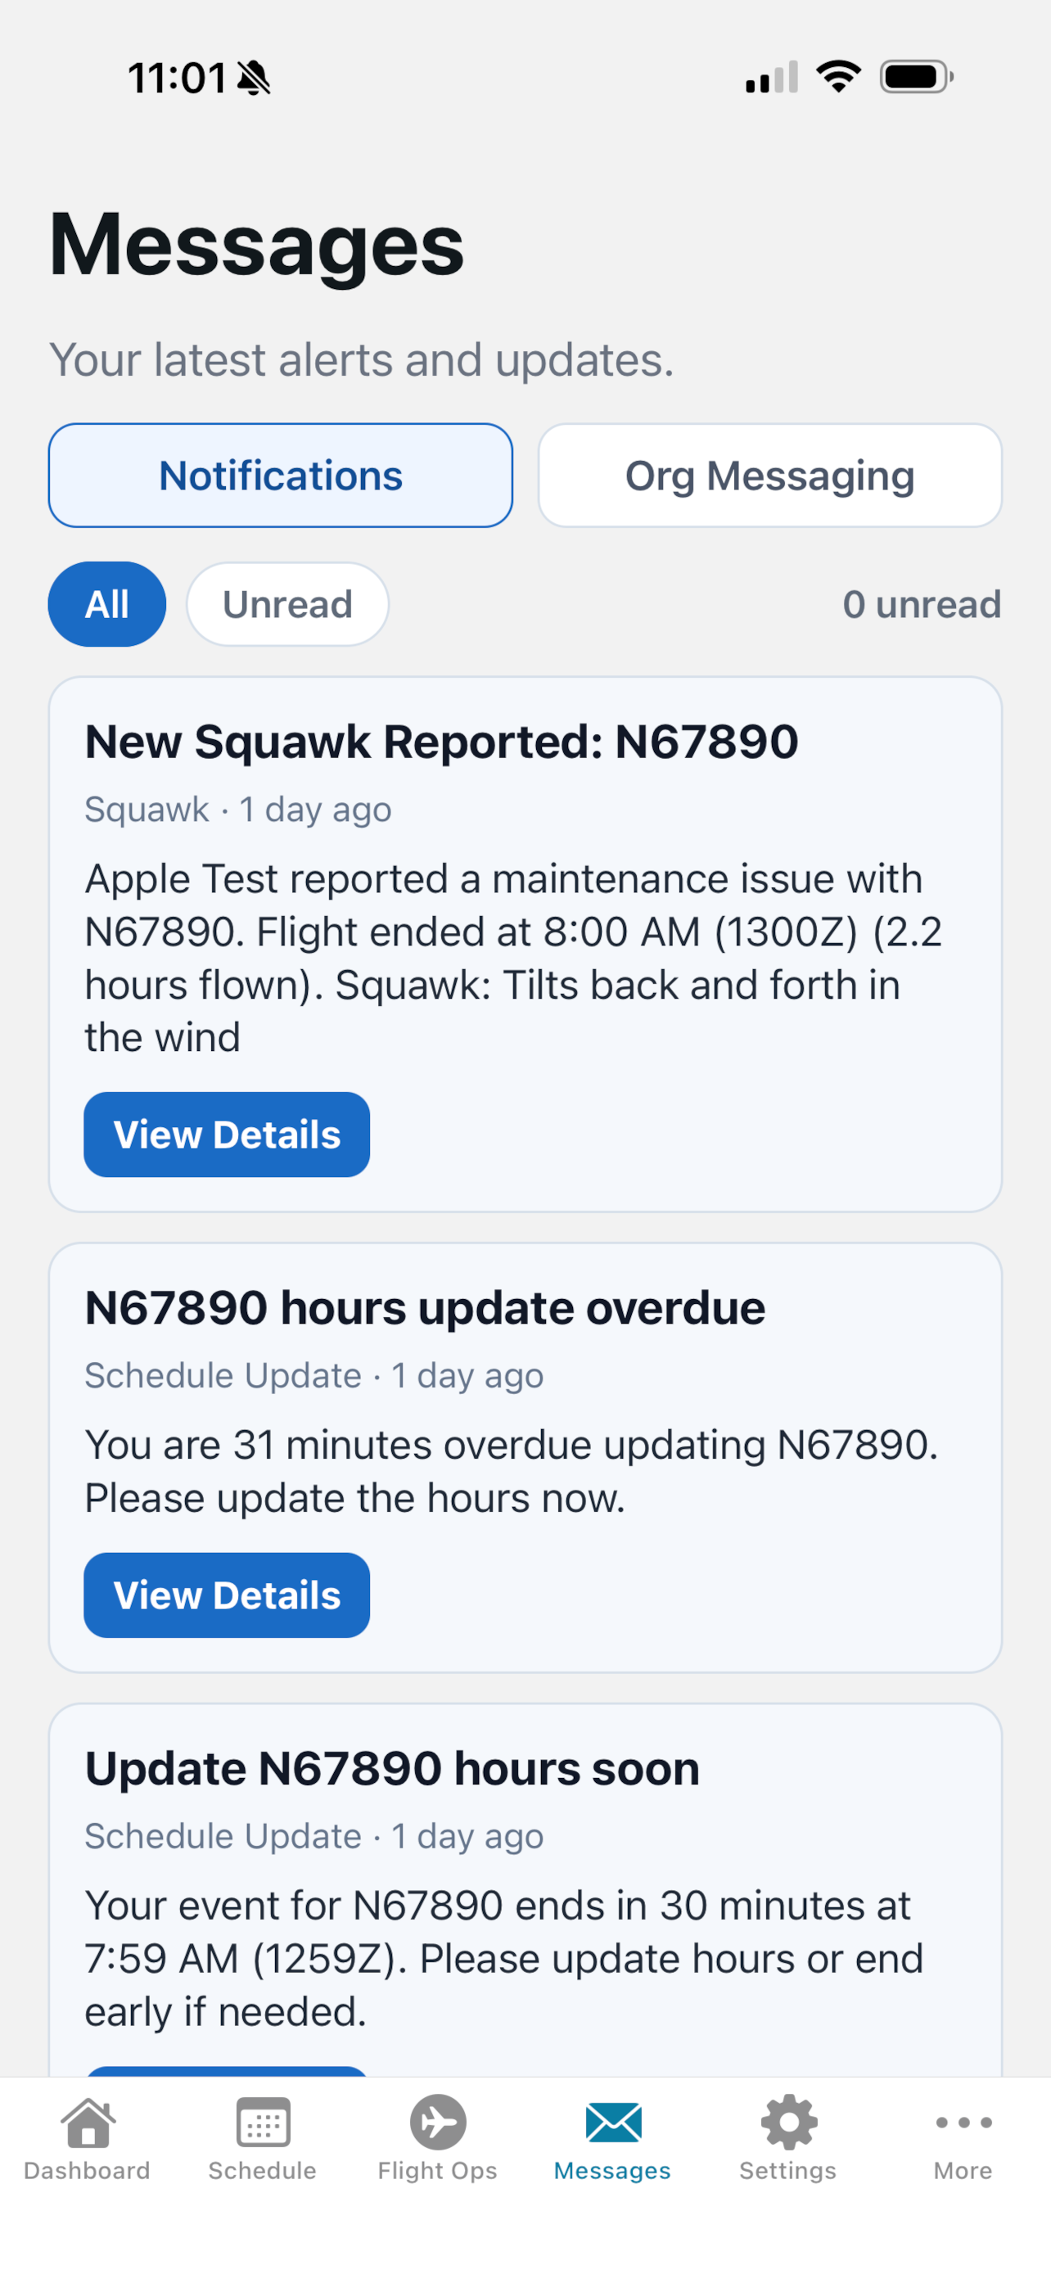Select the Notifications tab
Viewport: 1051px width, 2274px height.
tap(280, 475)
